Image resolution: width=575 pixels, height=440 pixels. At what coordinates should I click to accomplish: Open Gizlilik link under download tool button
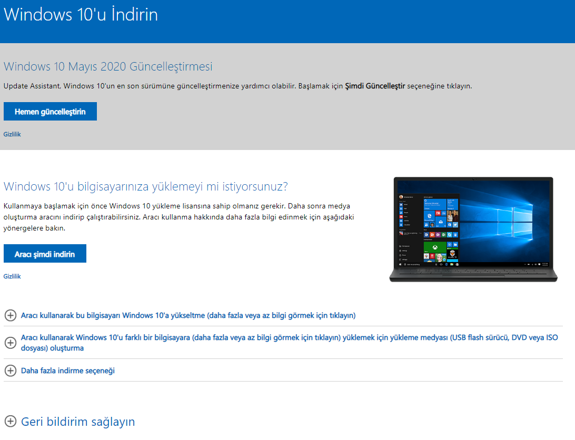pos(12,276)
